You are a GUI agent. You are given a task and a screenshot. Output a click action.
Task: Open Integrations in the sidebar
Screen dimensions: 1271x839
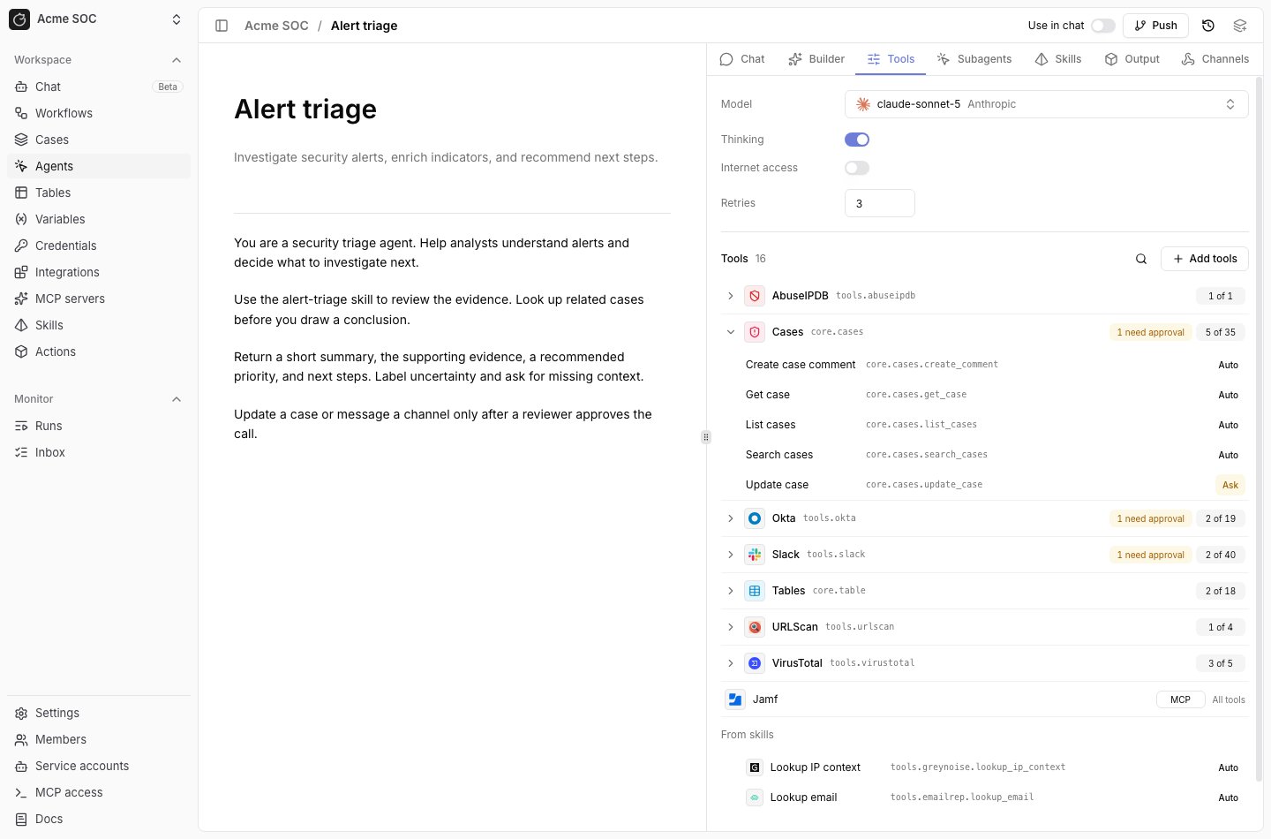[x=99, y=272]
